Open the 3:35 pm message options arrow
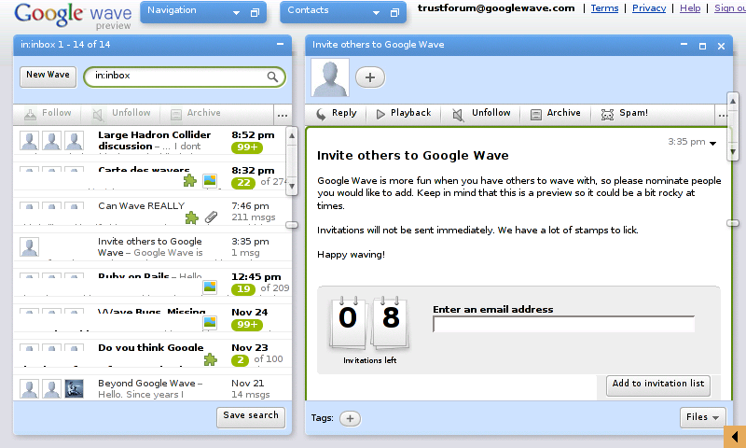Screen dimensions: 746x448 (x=712, y=143)
